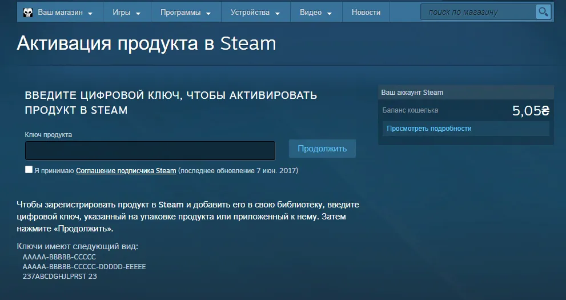Open the Программы menu
566x300 pixels.
186,12
